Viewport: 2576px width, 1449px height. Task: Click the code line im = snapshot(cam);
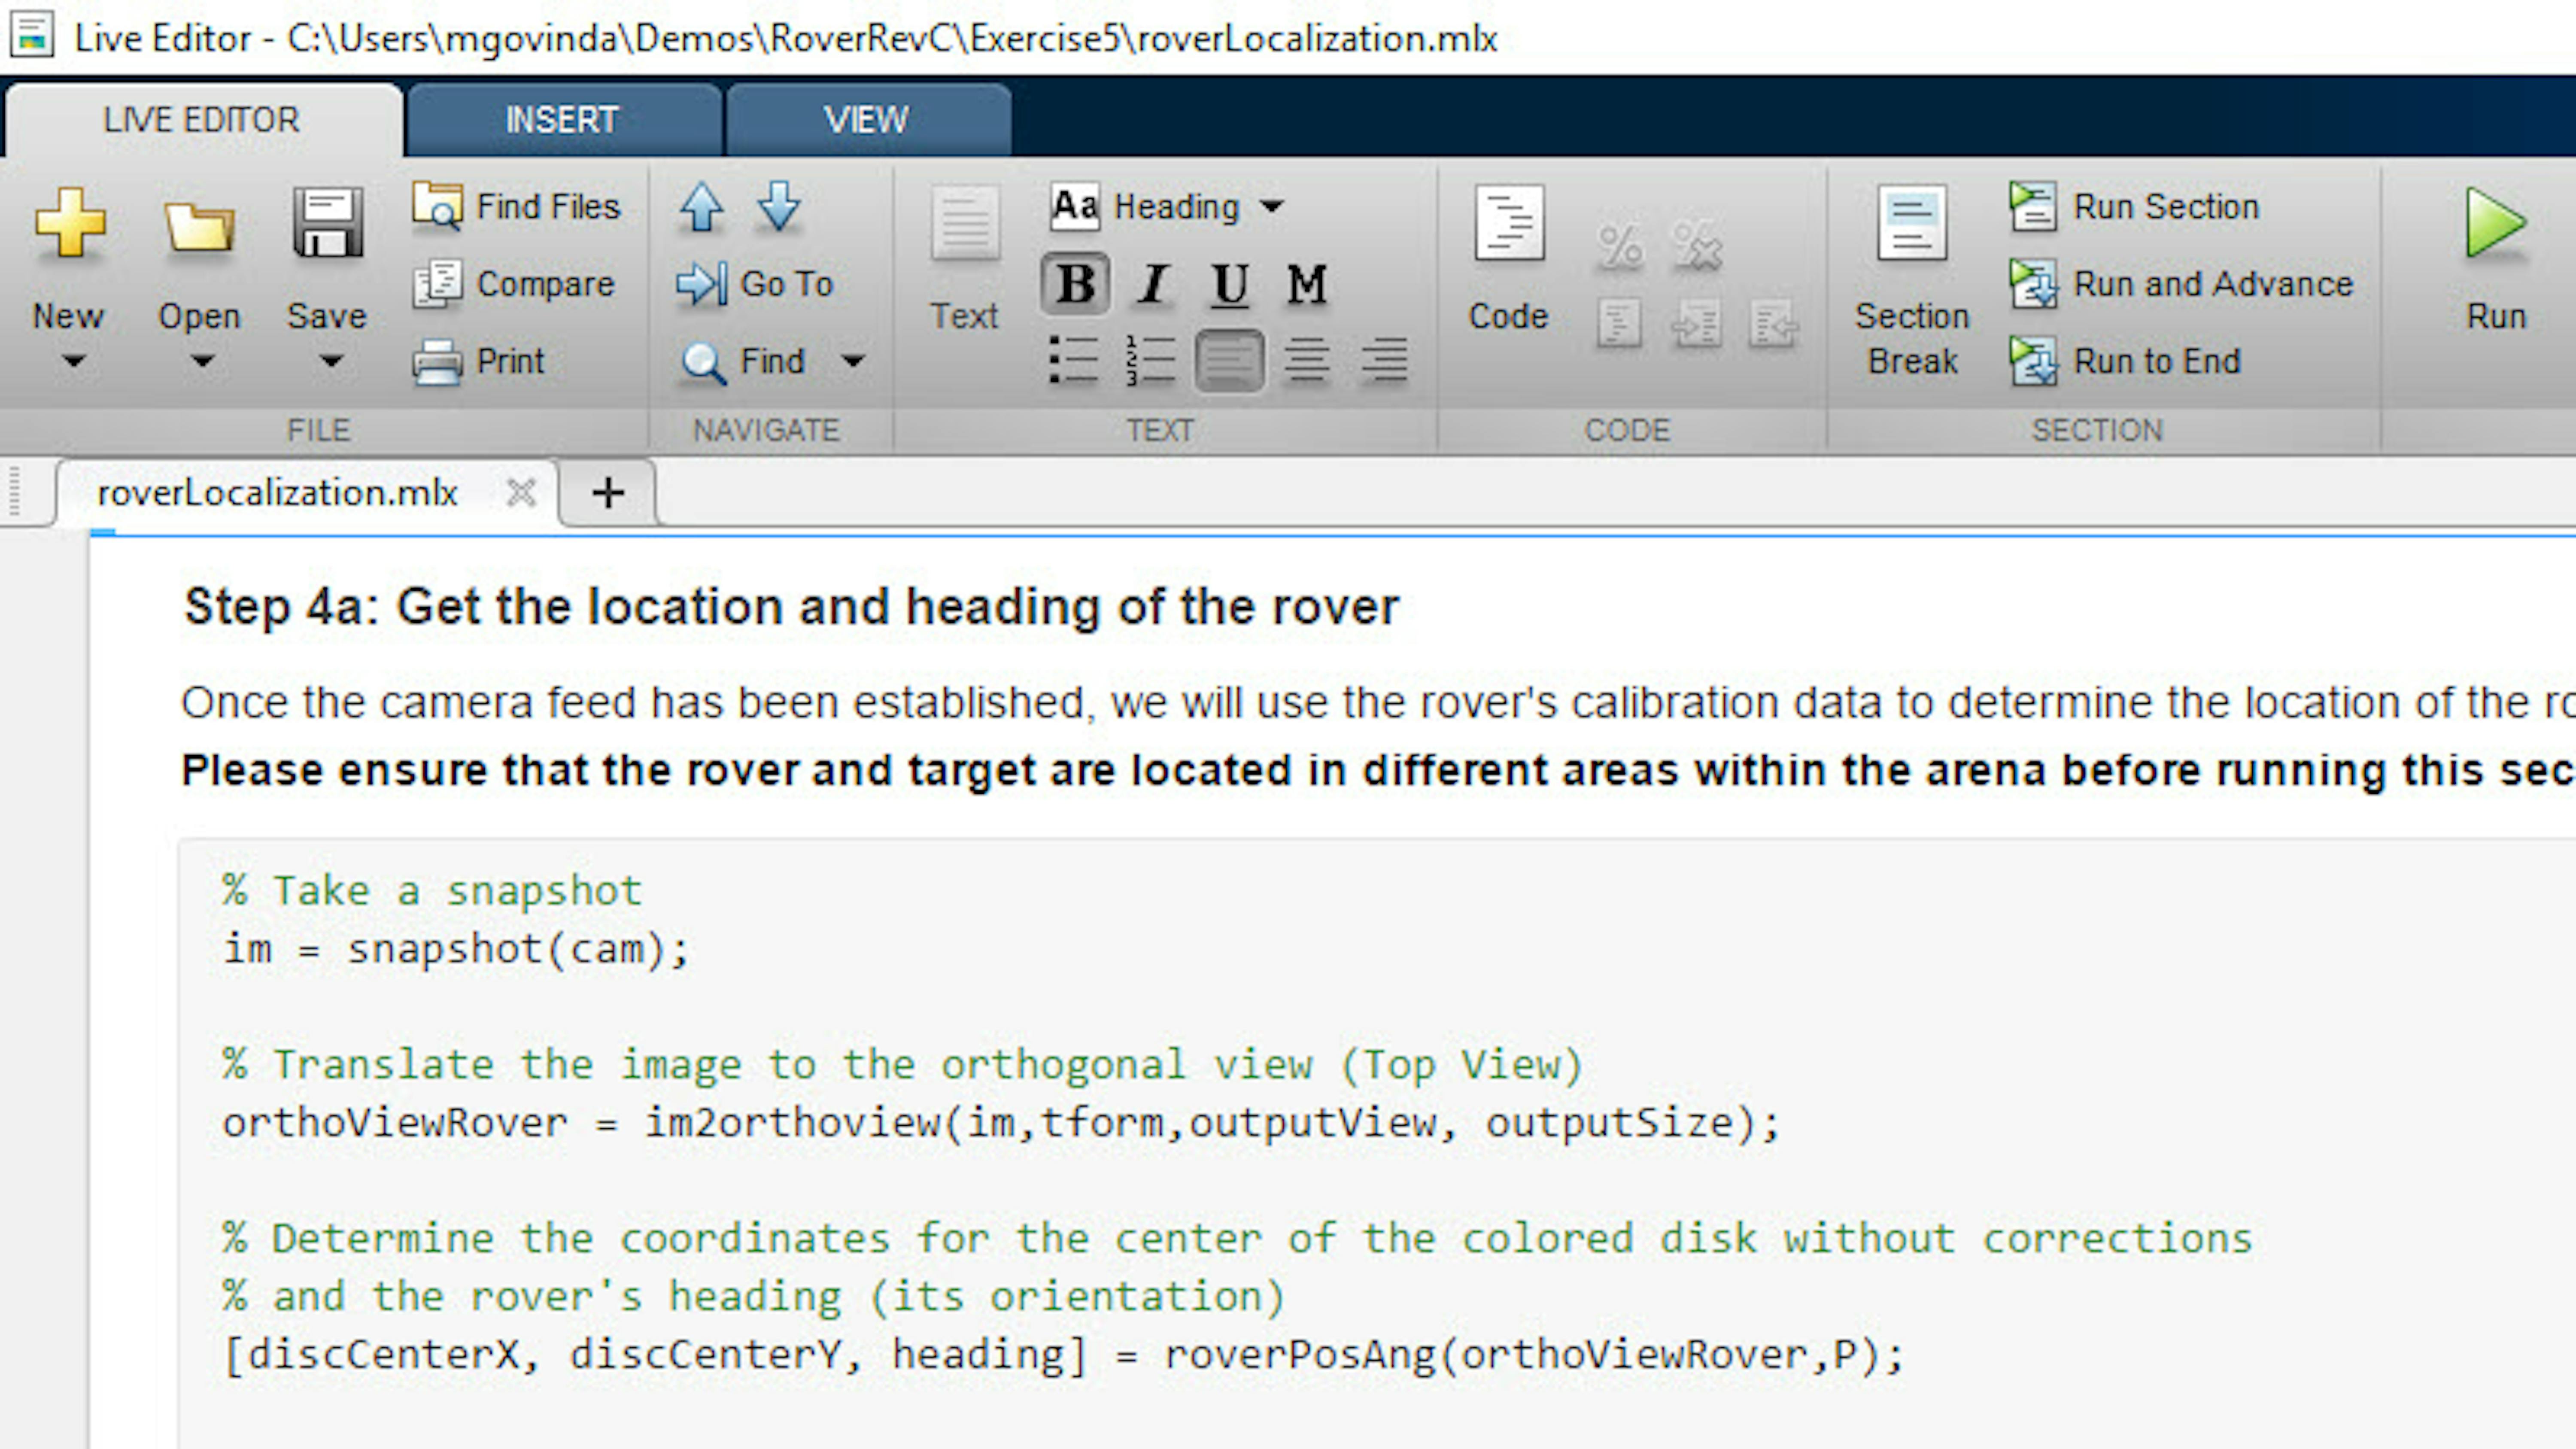pos(456,949)
